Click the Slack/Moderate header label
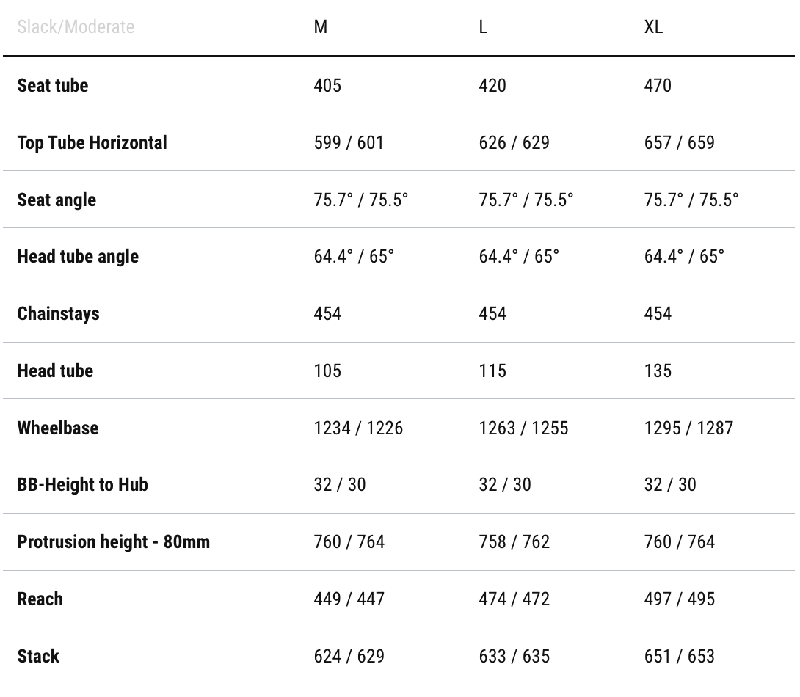 [x=76, y=27]
